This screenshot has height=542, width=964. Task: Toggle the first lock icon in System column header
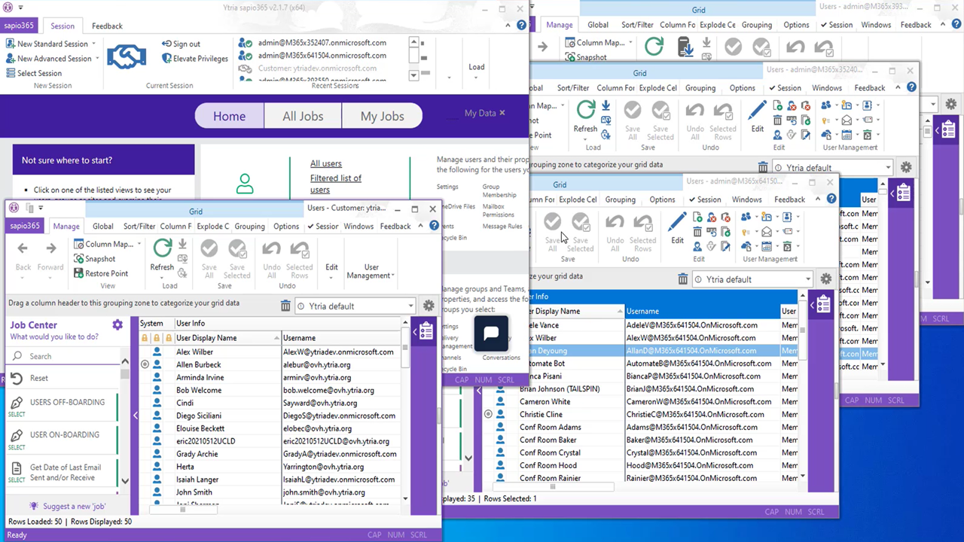pos(145,338)
